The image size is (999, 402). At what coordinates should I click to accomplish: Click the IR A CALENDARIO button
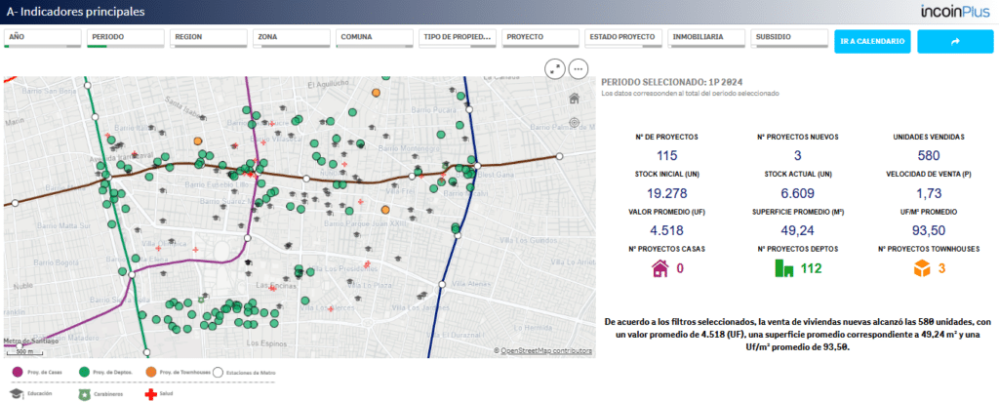(872, 41)
